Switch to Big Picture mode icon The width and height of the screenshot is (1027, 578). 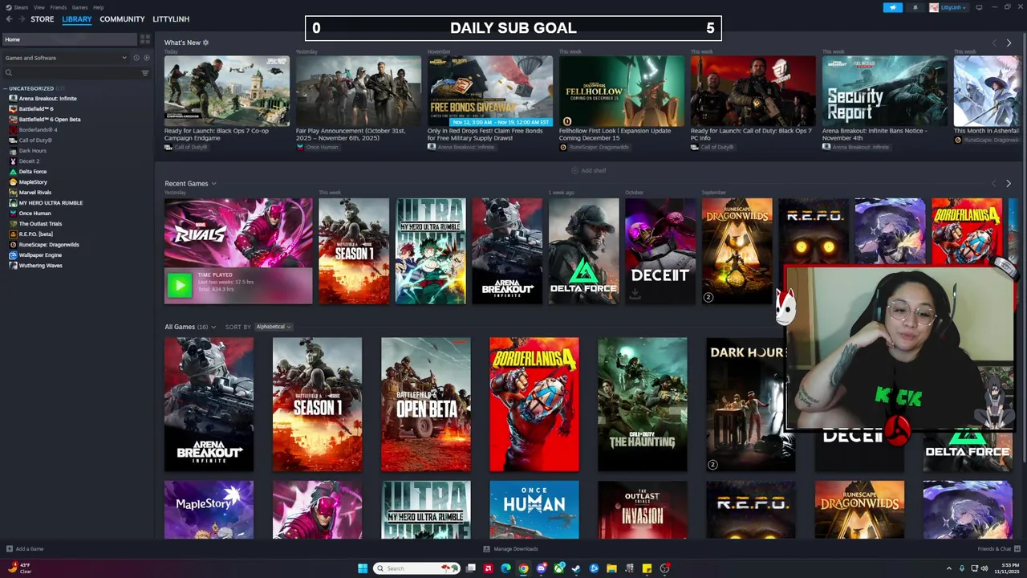[979, 7]
